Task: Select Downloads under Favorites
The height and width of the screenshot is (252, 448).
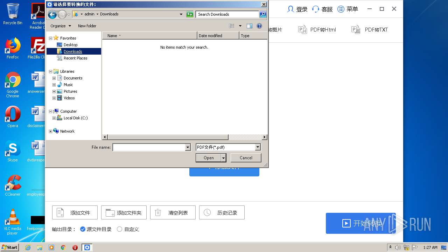Action: [73, 51]
